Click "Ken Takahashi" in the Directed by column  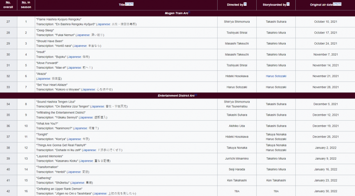237,180
